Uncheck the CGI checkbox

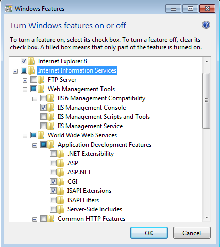tap(53, 181)
